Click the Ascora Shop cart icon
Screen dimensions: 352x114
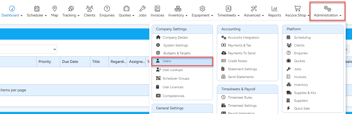[297, 9]
